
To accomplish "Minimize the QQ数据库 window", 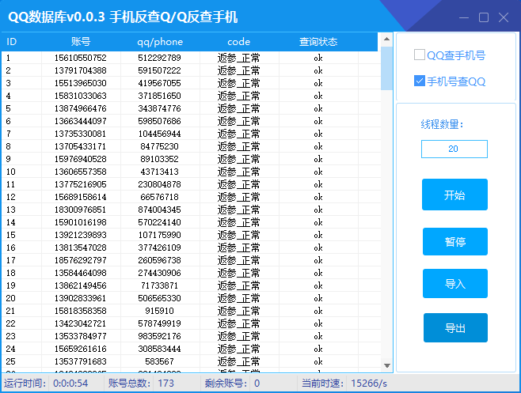I will pyautogui.click(x=464, y=17).
